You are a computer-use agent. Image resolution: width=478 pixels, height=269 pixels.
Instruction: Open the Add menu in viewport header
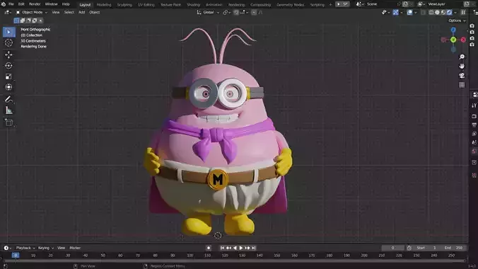pyautogui.click(x=82, y=13)
